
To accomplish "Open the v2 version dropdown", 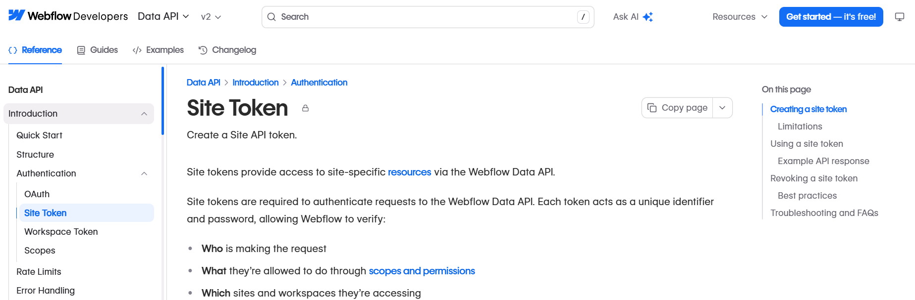I will 211,17.
